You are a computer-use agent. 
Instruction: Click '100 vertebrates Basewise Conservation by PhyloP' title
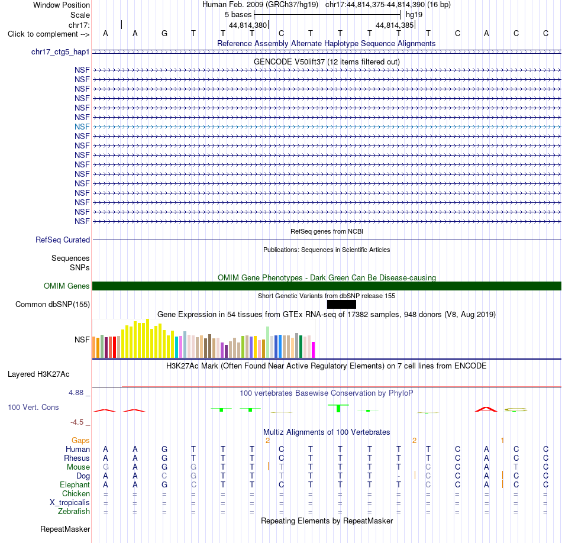[327, 393]
